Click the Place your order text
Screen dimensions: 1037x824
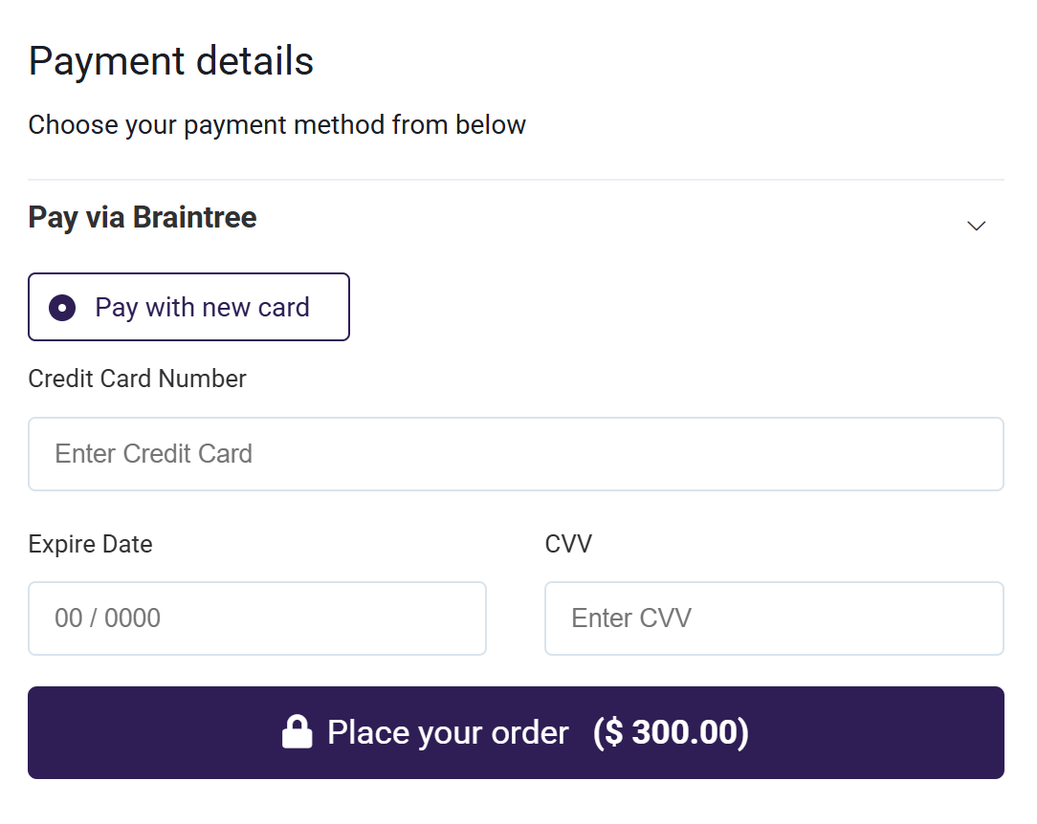coord(449,733)
